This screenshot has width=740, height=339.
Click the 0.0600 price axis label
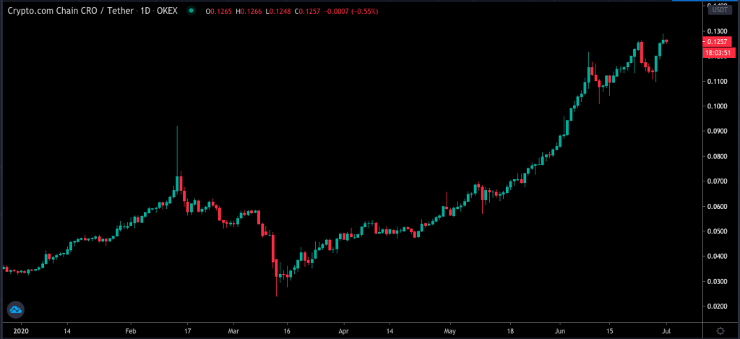pyautogui.click(x=717, y=206)
